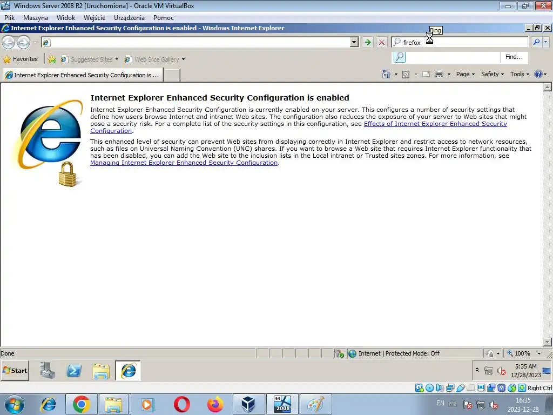This screenshot has width=553, height=415.
Task: Open Google Chrome from host taskbar
Action: (81, 404)
